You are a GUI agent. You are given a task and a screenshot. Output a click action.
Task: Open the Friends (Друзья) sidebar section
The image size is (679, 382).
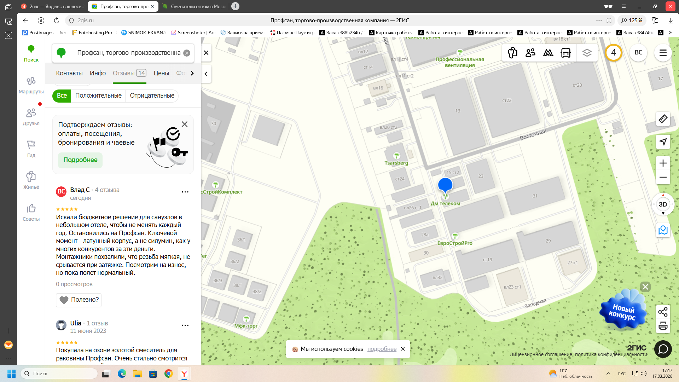[x=31, y=117]
